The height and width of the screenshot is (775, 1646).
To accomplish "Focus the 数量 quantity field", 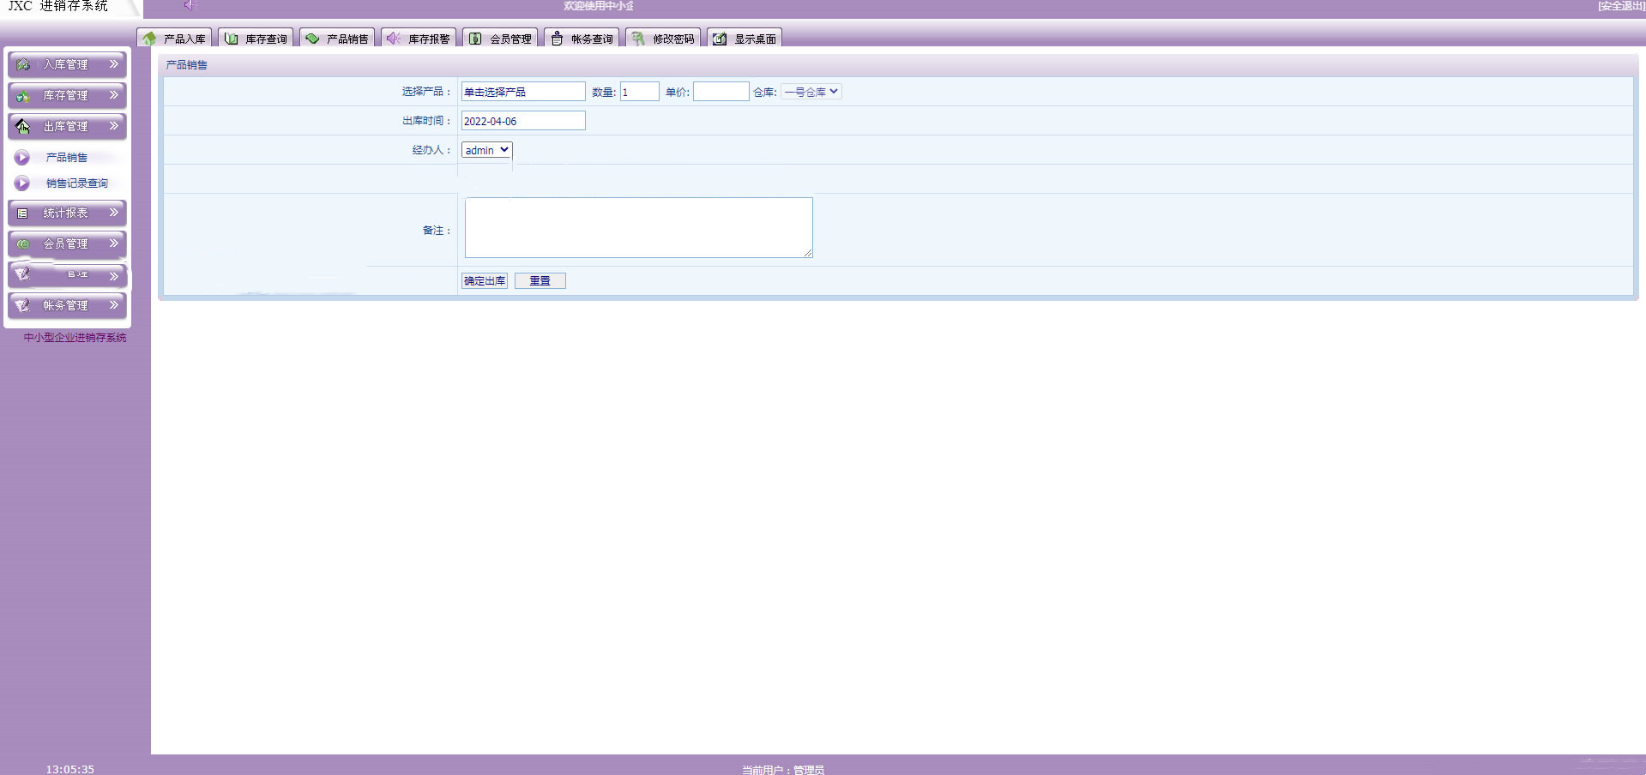I will pos(640,92).
